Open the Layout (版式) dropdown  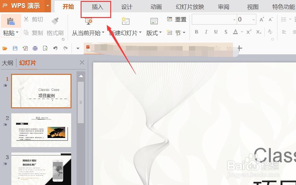click(x=154, y=33)
